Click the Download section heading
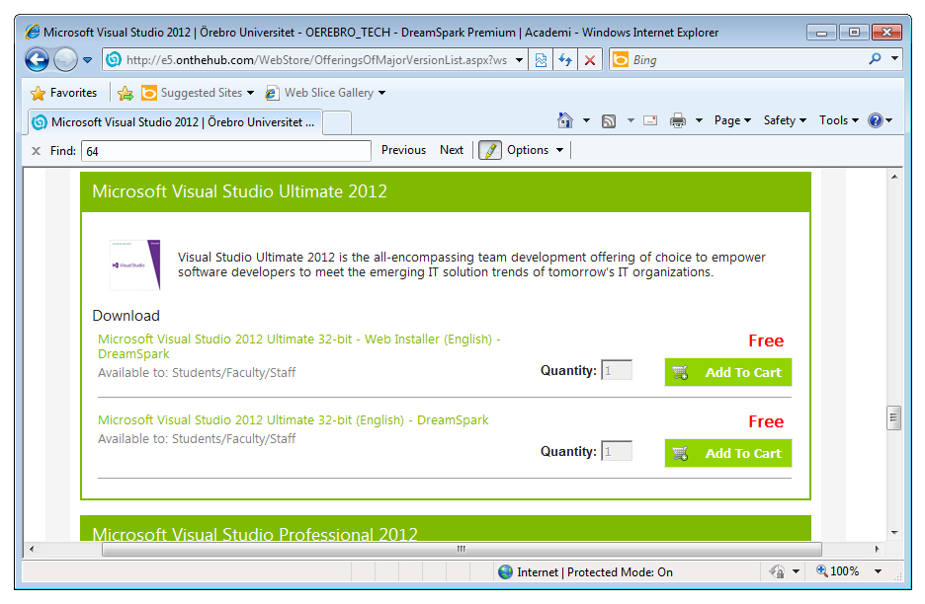The height and width of the screenshot is (604, 925). coord(126,315)
